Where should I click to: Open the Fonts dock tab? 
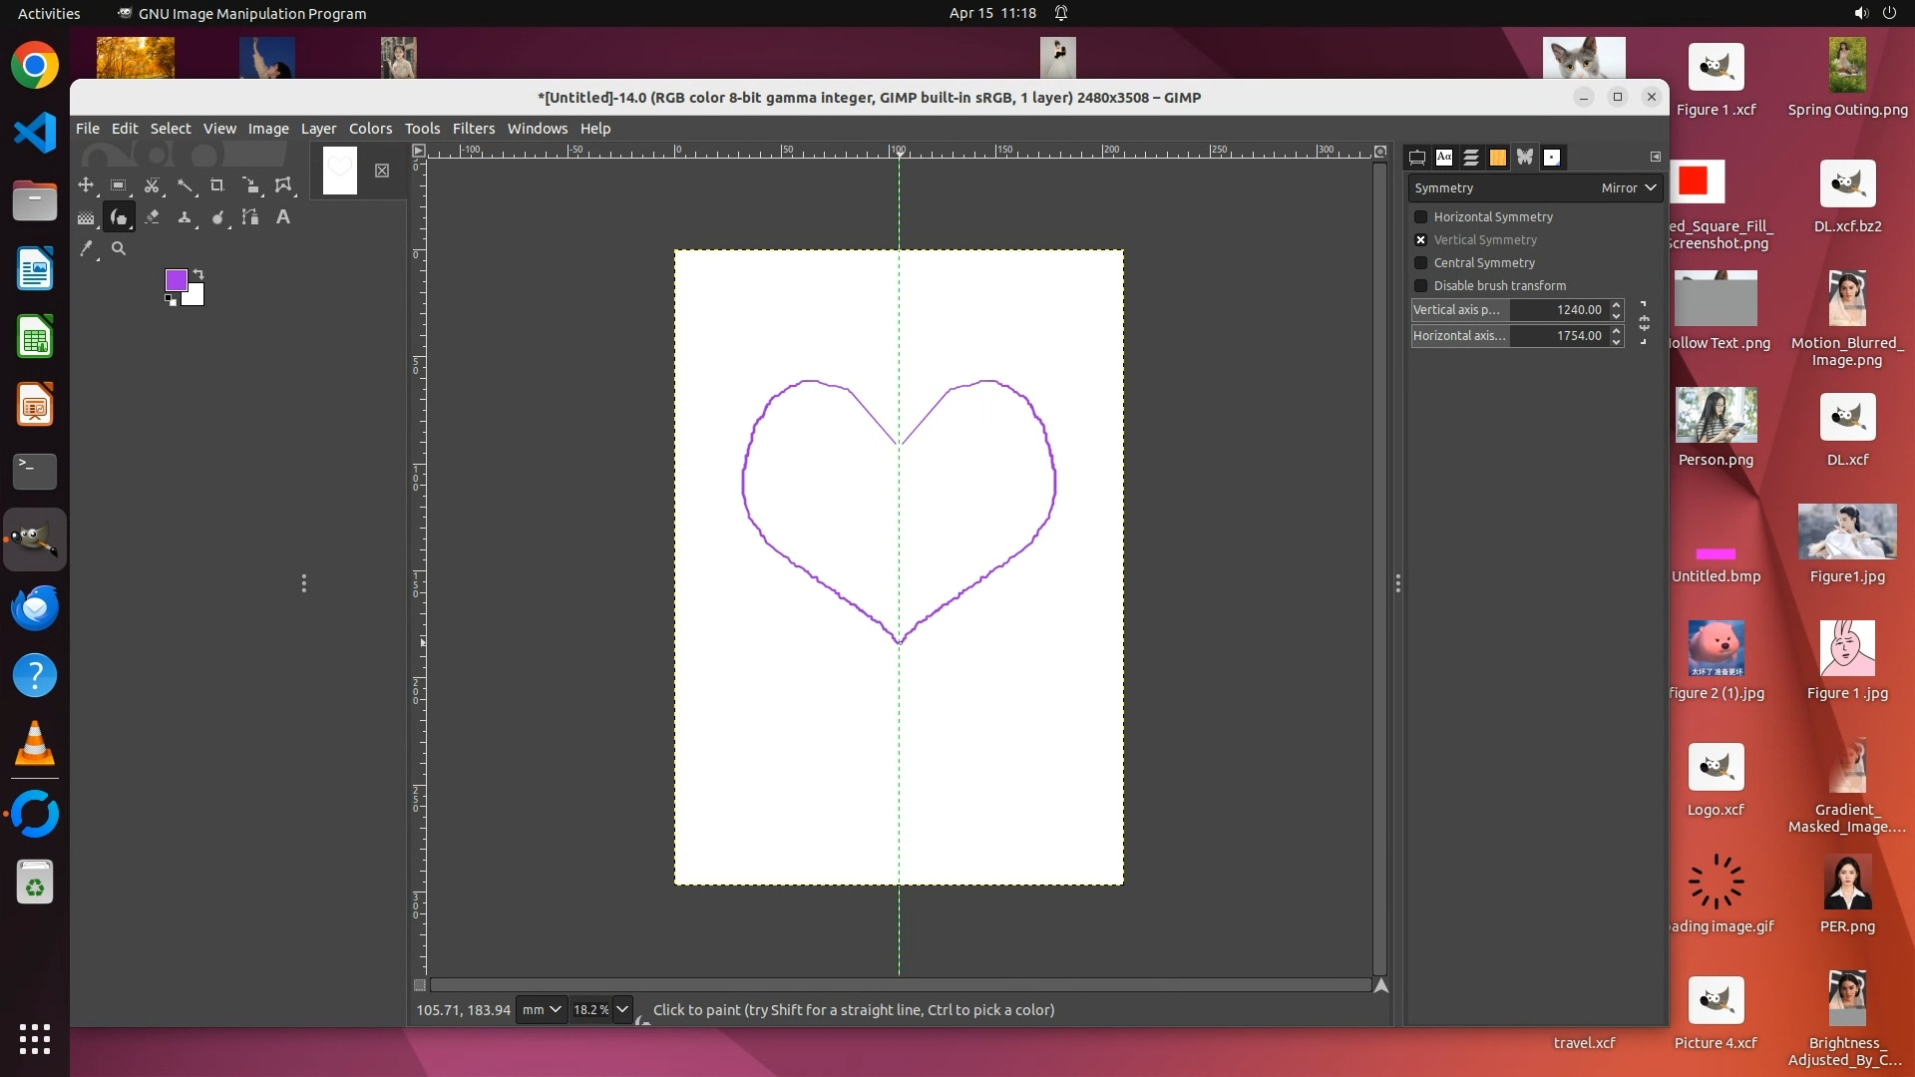(x=1444, y=158)
